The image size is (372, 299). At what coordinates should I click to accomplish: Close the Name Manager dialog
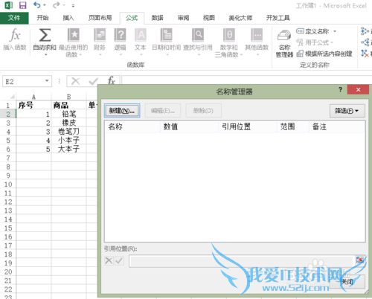358,89
